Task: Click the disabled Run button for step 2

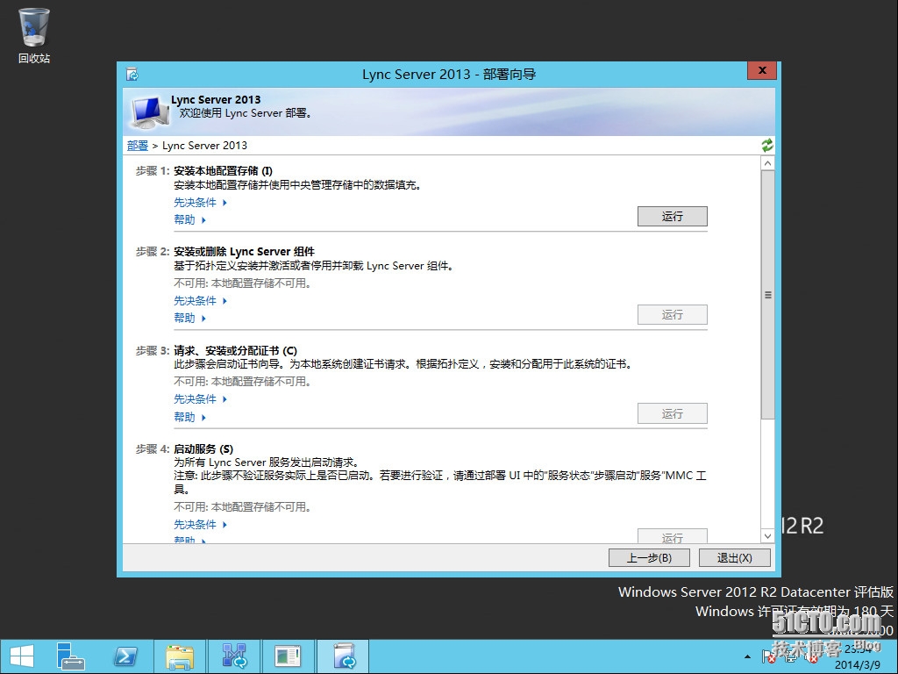Action: (x=673, y=315)
